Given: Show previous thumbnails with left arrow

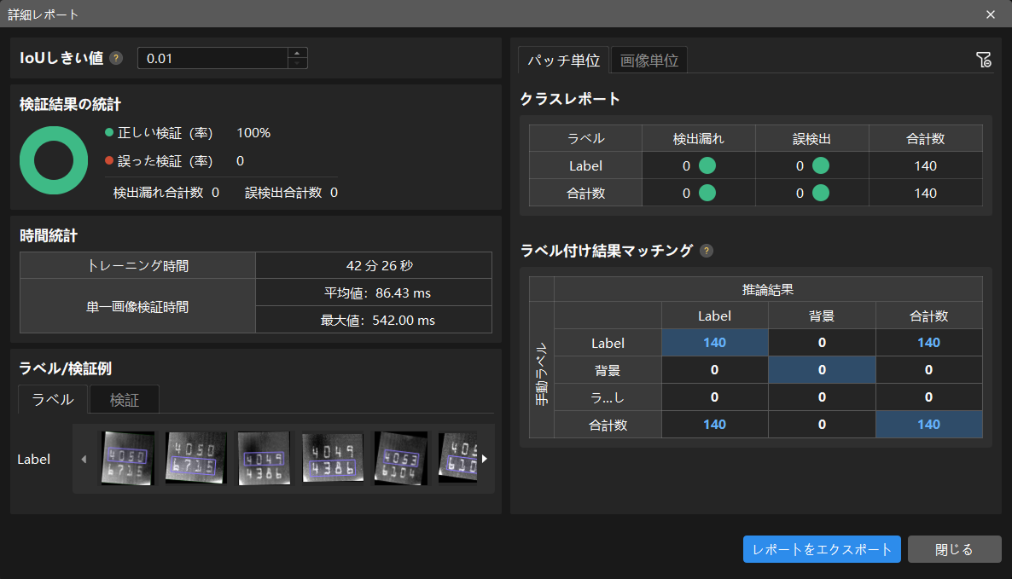Looking at the screenshot, I should [84, 459].
